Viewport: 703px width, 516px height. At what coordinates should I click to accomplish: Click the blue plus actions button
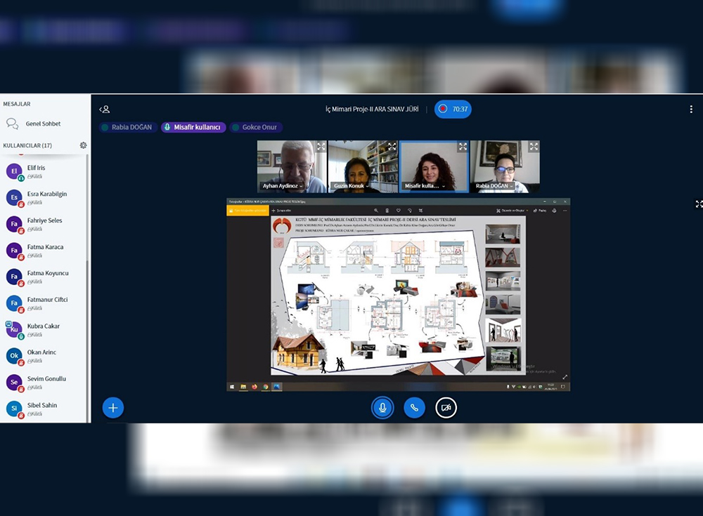[x=113, y=408]
